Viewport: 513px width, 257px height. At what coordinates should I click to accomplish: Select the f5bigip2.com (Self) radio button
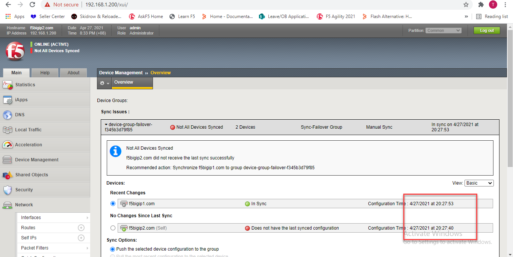coord(113,228)
